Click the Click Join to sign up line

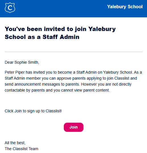[33, 111]
